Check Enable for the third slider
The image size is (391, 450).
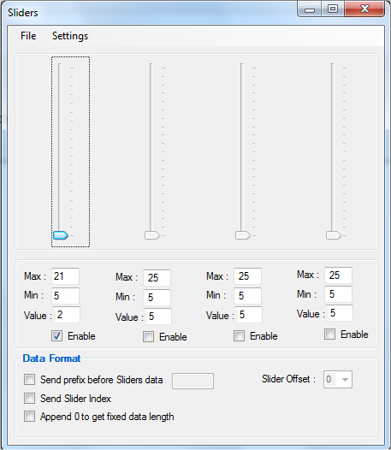click(x=240, y=335)
